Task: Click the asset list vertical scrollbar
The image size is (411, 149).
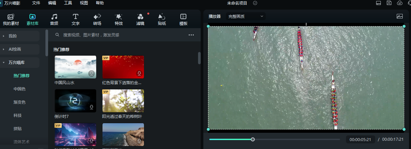Action: coord(199,58)
